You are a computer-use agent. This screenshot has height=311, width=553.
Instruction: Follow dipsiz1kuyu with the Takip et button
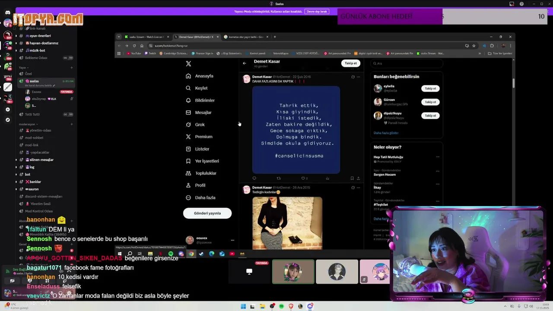click(x=430, y=115)
